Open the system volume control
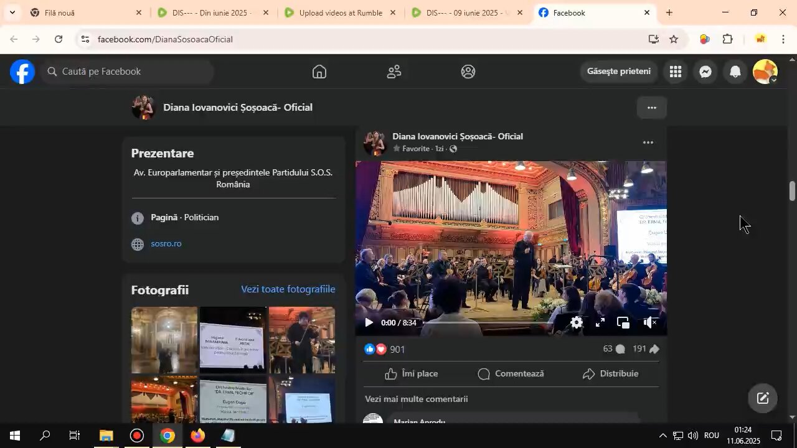 point(692,436)
